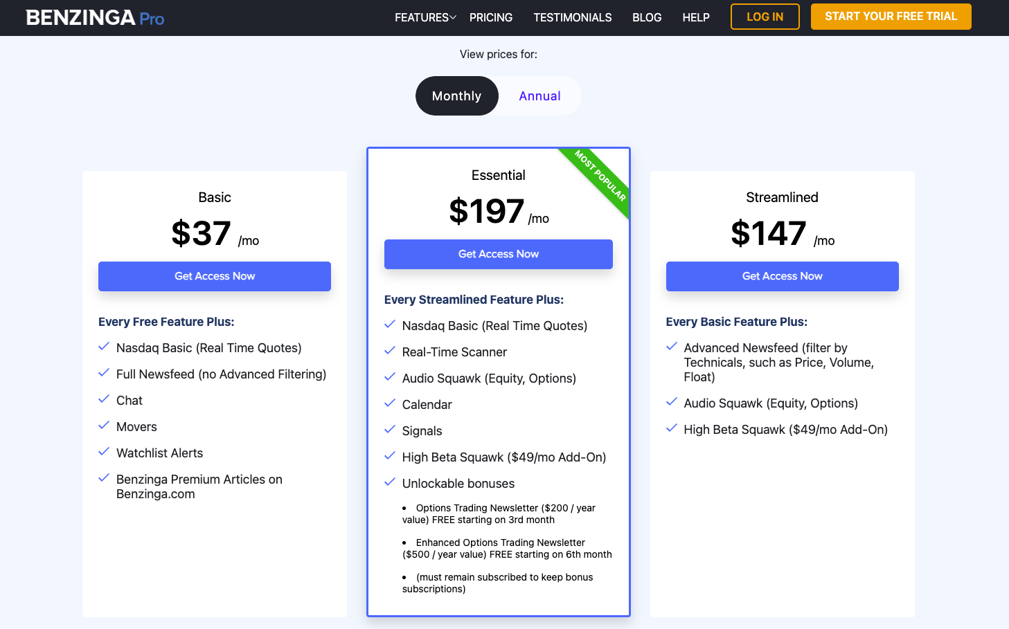Click checkmark next to Unlockable bonuses

pyautogui.click(x=390, y=482)
